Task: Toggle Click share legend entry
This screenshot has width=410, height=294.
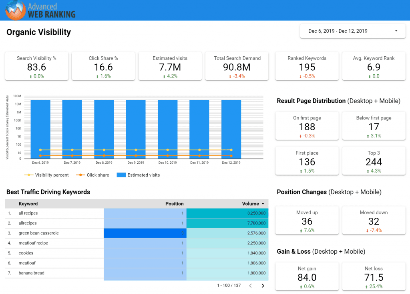Action: pyautogui.click(x=92, y=175)
